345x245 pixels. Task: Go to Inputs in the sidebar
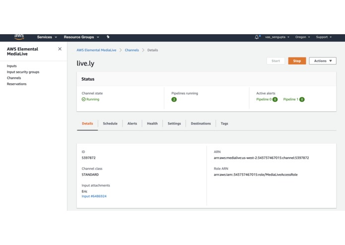(x=11, y=66)
